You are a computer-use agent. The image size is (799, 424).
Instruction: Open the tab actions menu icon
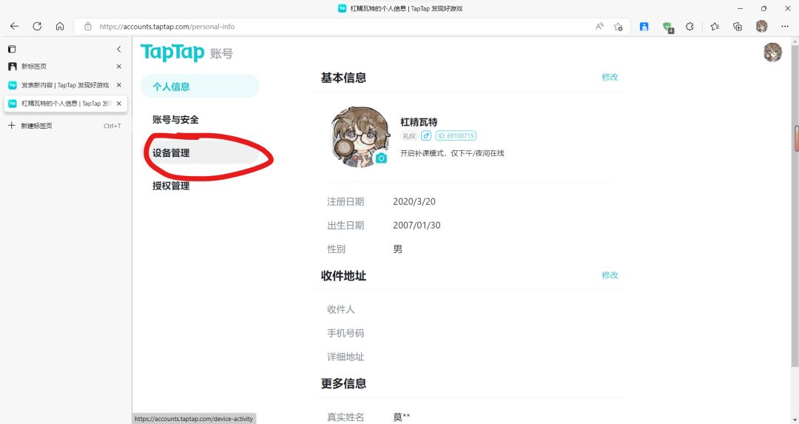[12, 49]
